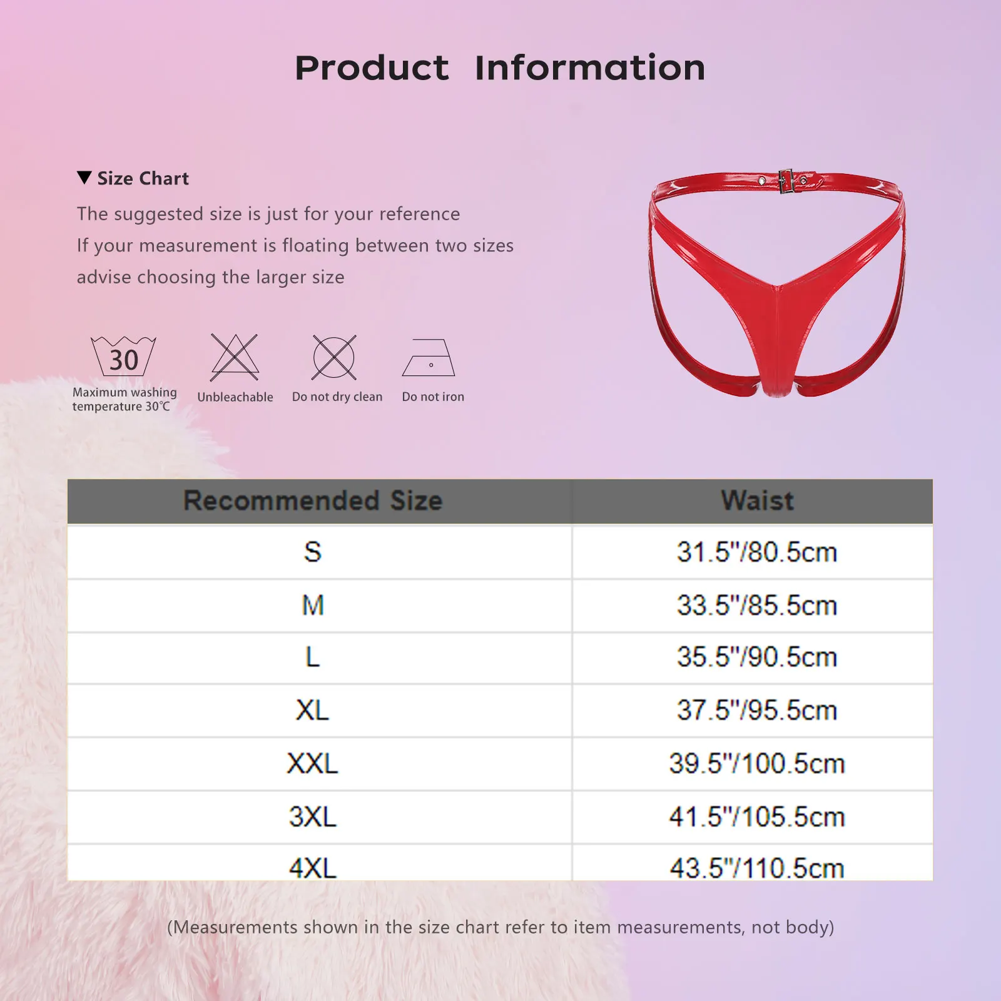This screenshot has height=1001, width=1001.
Task: Click the 'Product Information' heading
Action: 500,68
